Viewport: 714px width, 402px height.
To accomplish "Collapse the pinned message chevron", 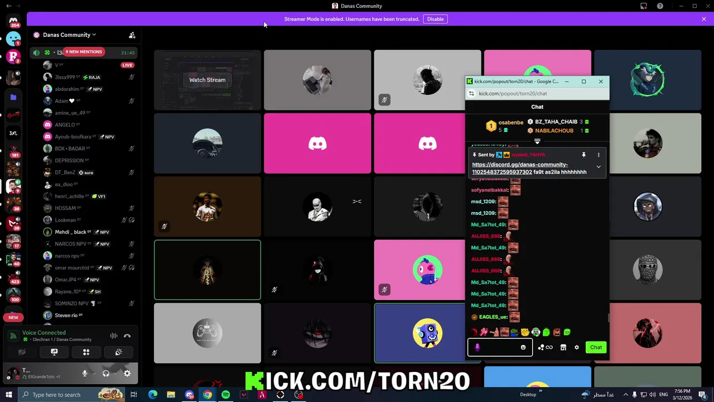I will 599,167.
